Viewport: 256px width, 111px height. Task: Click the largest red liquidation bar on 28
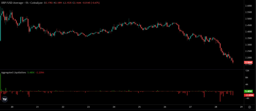click(220, 96)
